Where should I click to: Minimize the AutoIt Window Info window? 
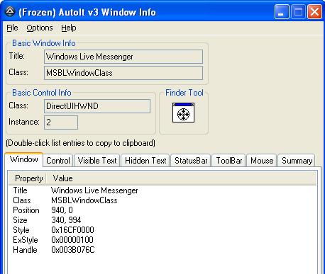282,11
